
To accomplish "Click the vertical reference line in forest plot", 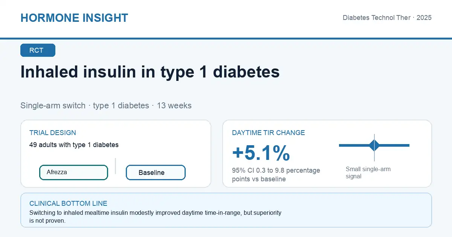I will [374, 147].
